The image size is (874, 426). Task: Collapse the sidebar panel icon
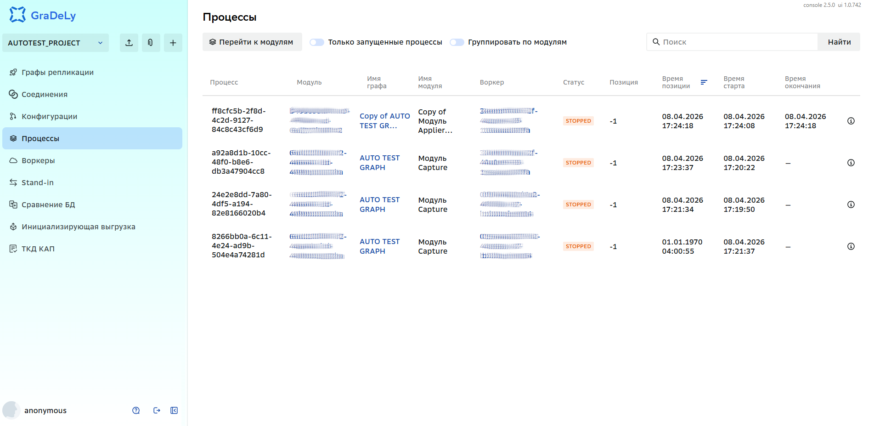[174, 410]
